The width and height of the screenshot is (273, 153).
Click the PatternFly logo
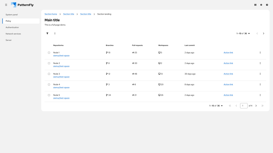click(x=22, y=5)
